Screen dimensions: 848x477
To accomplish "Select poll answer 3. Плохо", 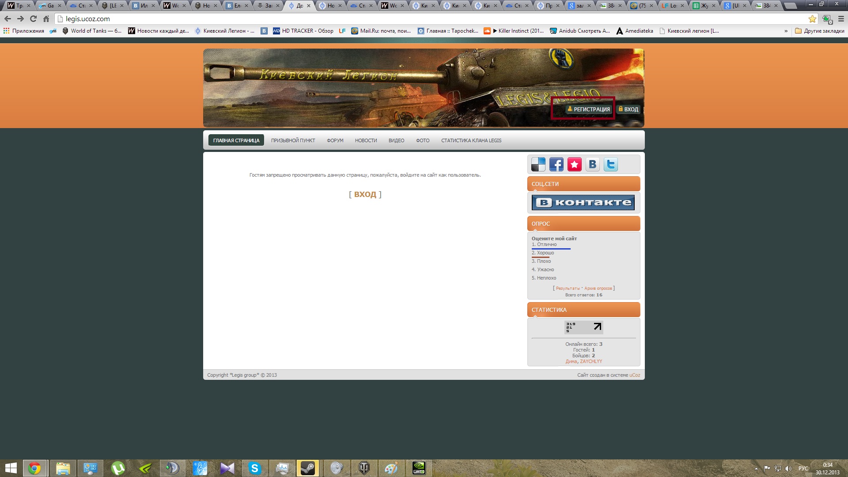I will point(541,261).
